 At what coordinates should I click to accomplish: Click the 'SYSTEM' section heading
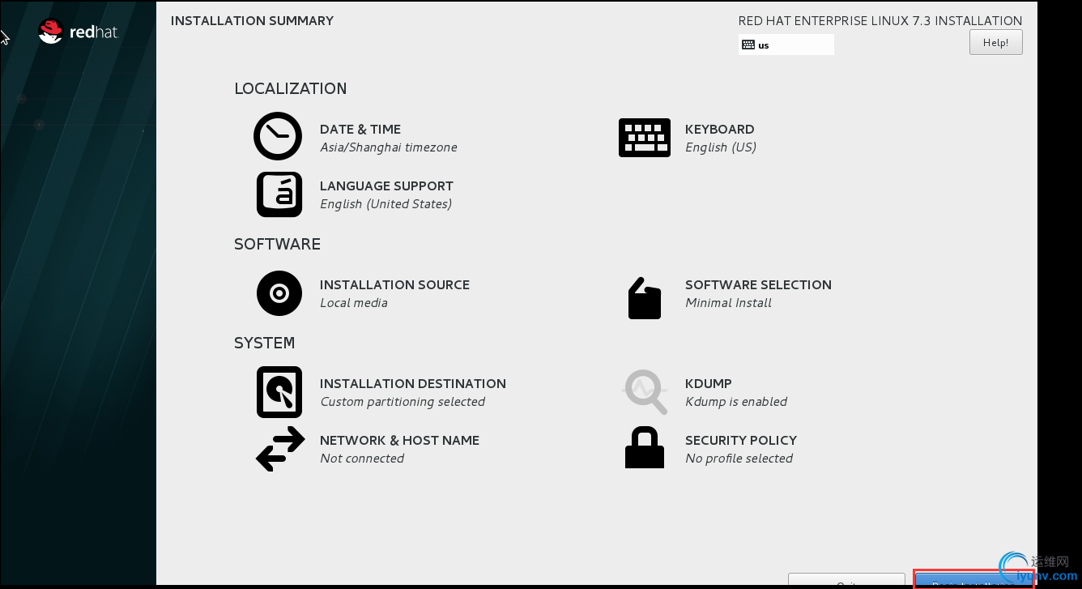tap(264, 344)
